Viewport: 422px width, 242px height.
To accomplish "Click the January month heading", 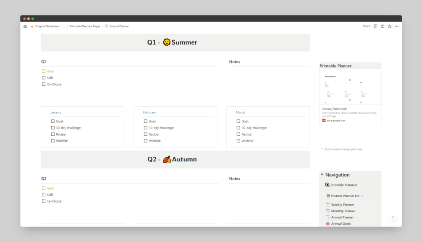I will pos(56,112).
